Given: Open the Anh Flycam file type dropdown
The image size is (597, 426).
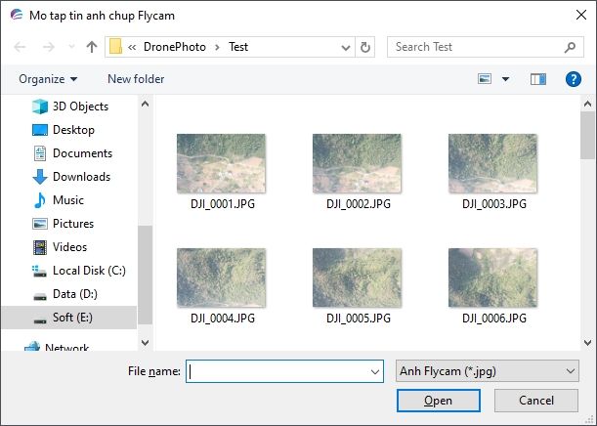Looking at the screenshot, I should click(x=488, y=371).
